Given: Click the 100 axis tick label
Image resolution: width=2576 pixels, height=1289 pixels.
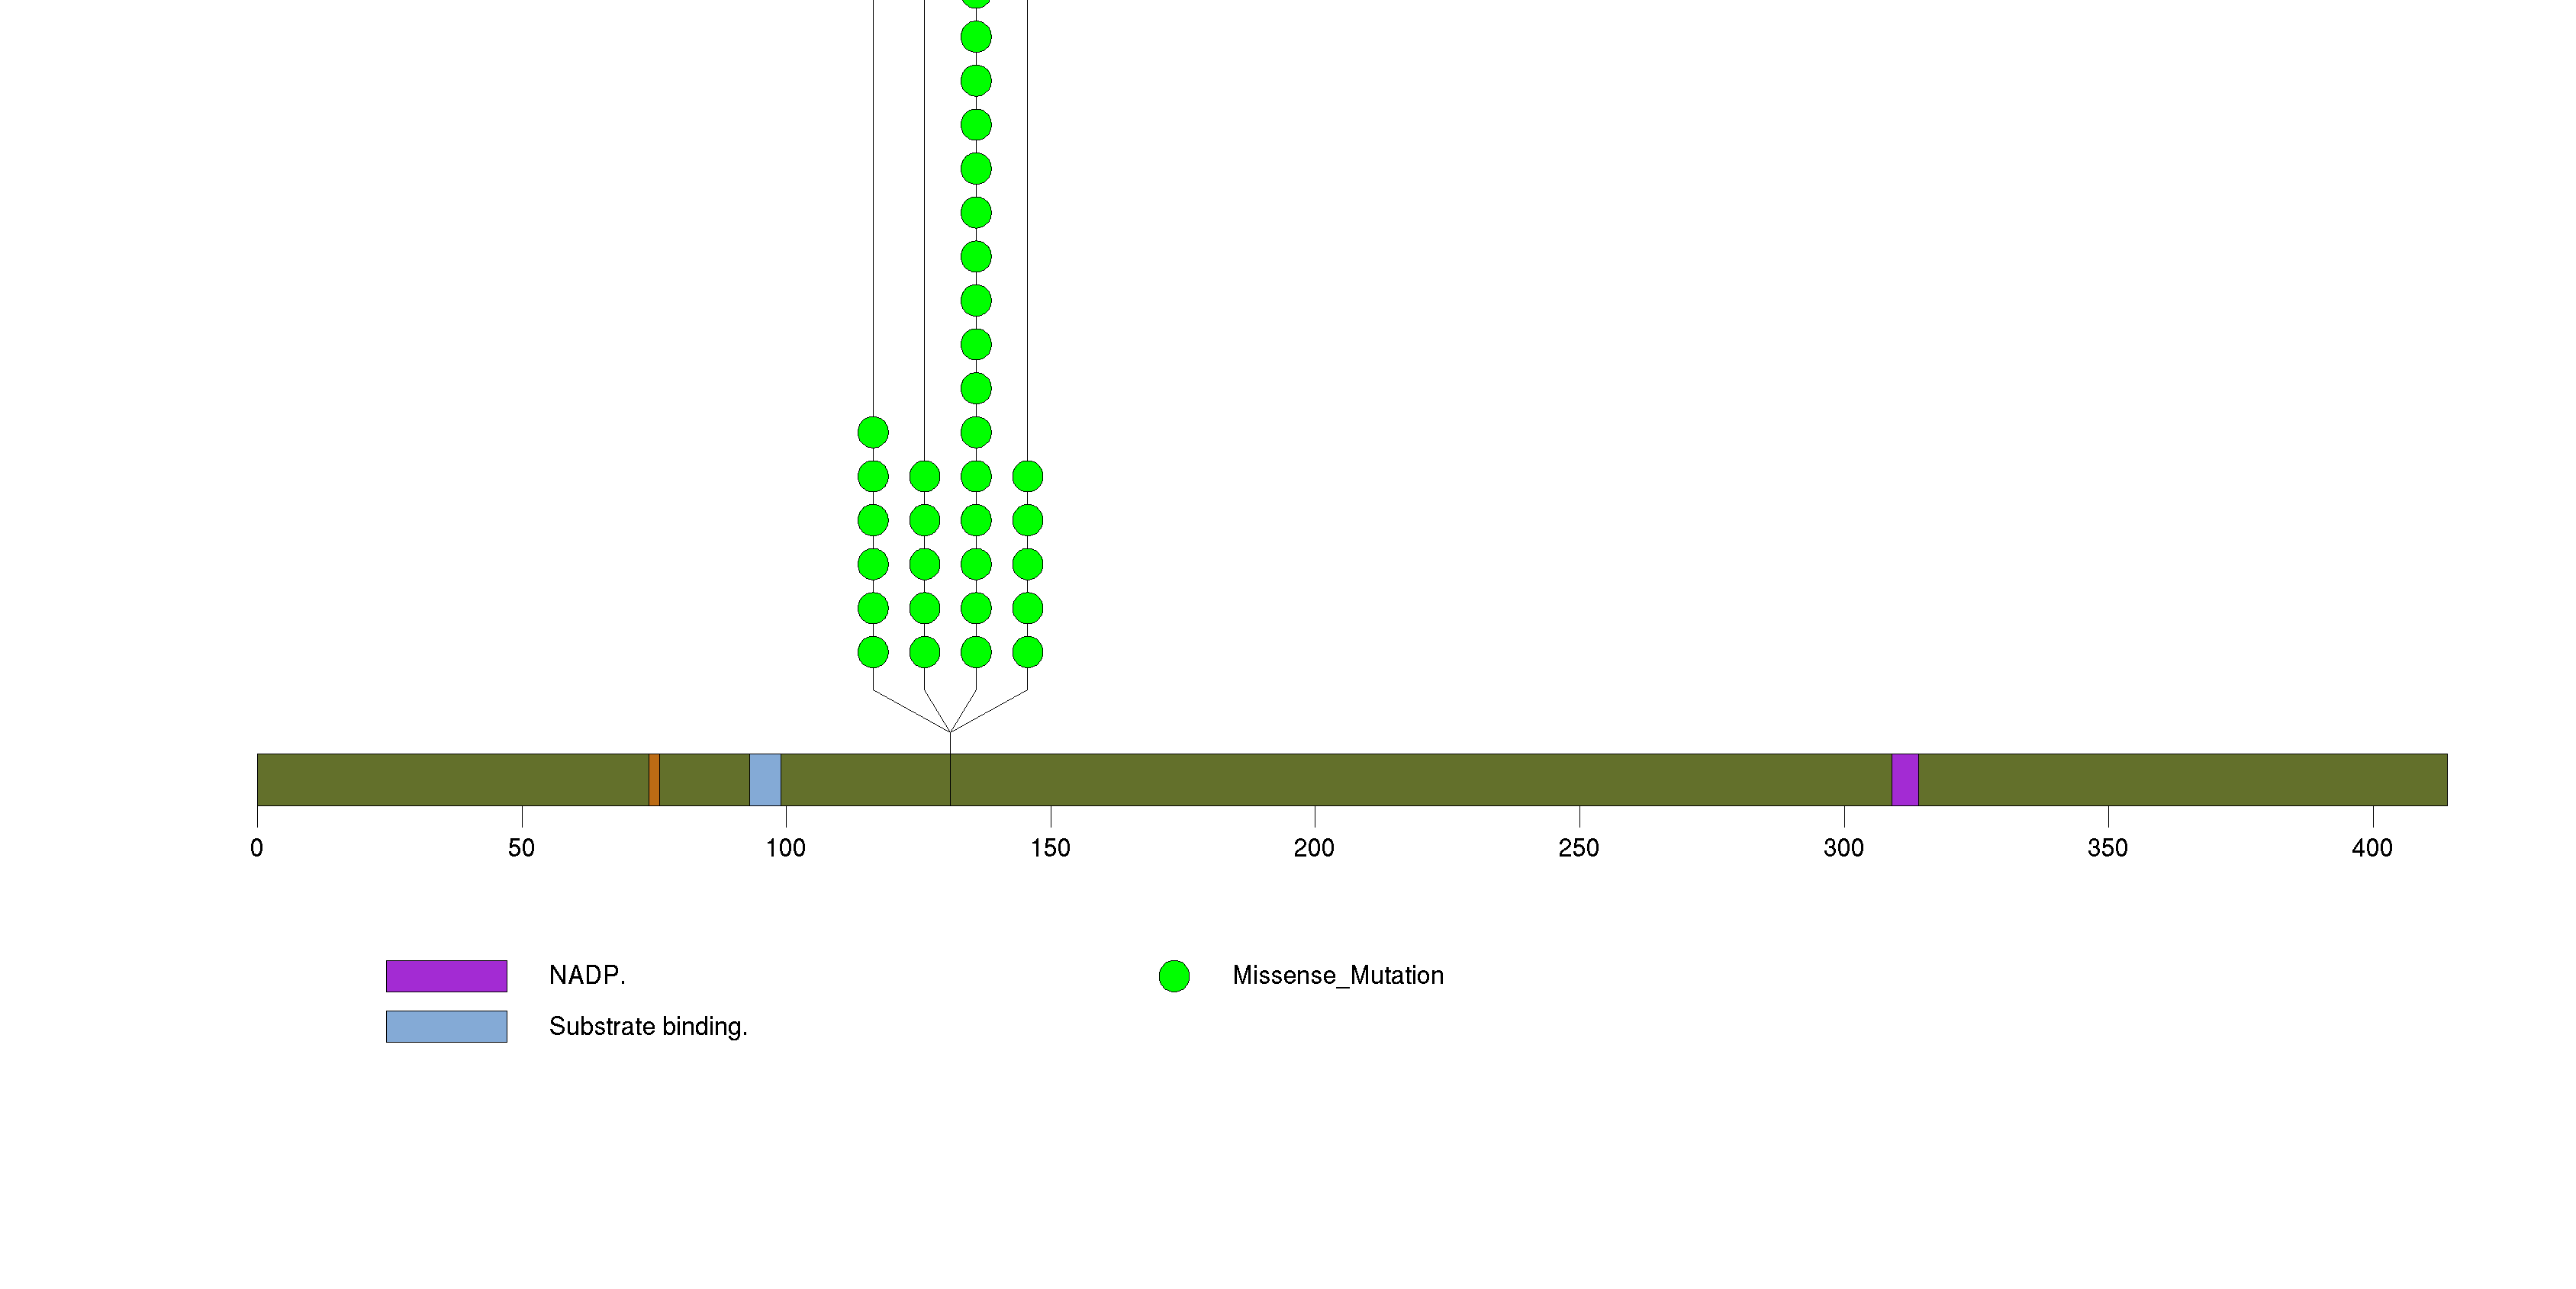Looking at the screenshot, I should click(x=785, y=848).
